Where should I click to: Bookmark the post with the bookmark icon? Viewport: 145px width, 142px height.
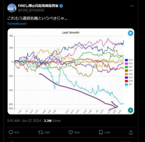[101, 133]
